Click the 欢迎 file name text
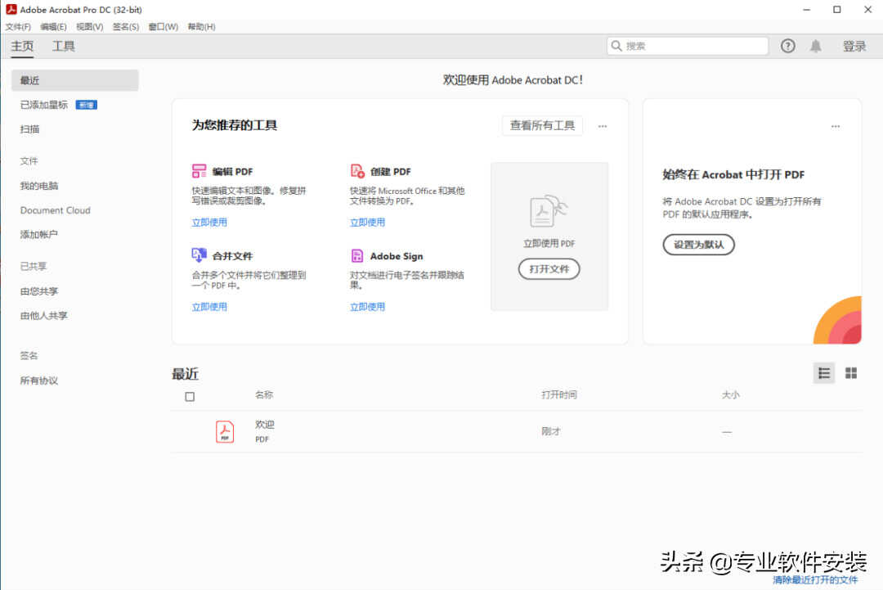This screenshot has width=883, height=590. (x=265, y=425)
